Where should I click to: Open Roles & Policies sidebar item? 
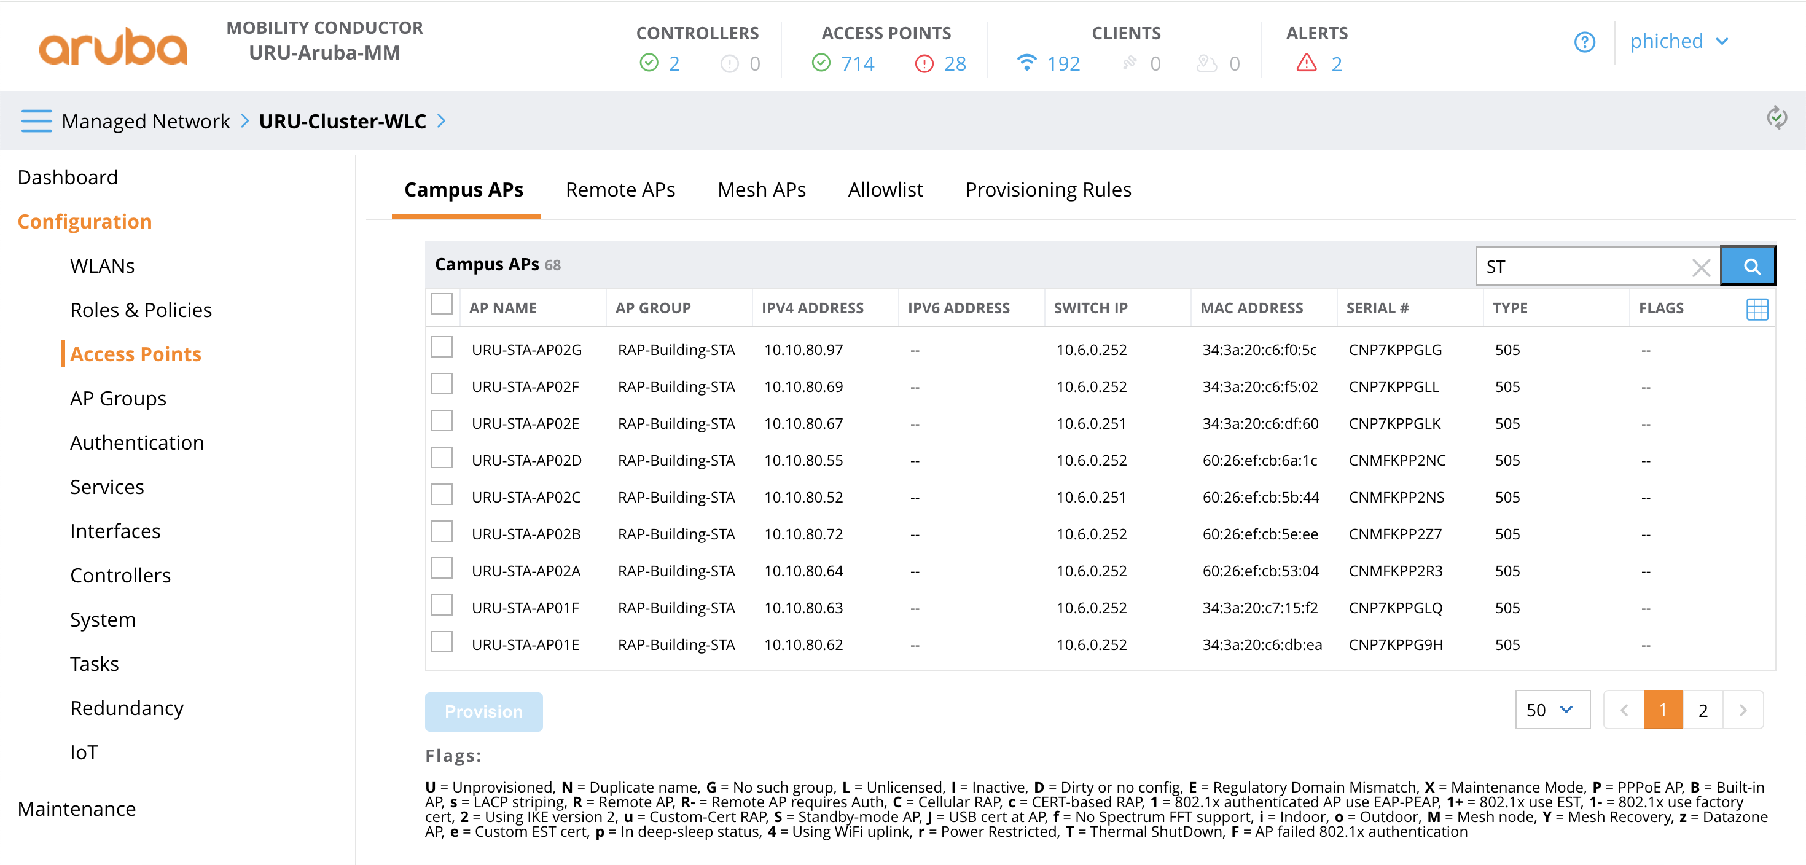(x=141, y=310)
